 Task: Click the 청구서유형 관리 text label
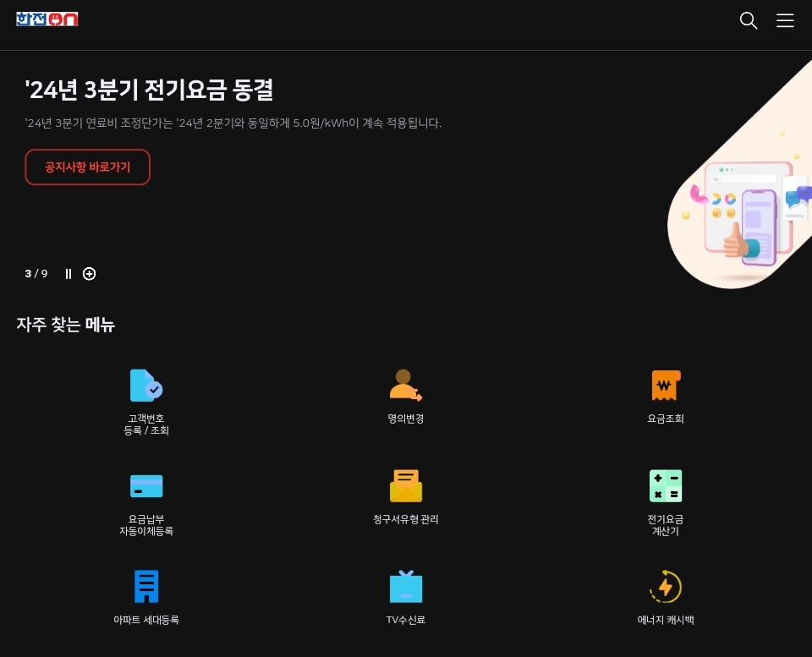[x=405, y=519]
